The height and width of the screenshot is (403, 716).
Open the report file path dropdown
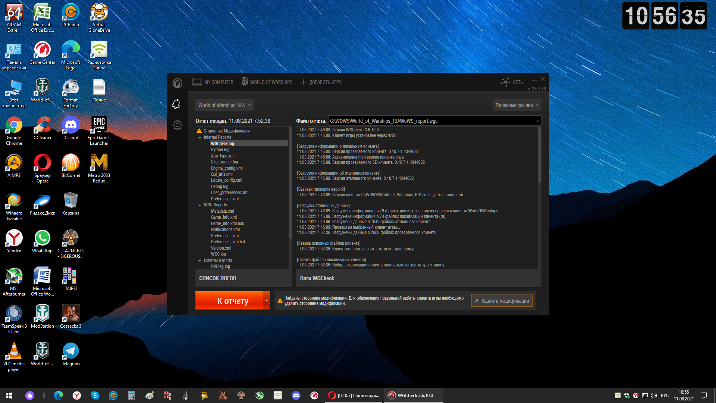pyautogui.click(x=538, y=121)
